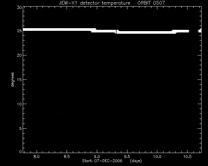Click the y-axis tick label 15
Screen dimensions: 208x166
click(19, 79)
